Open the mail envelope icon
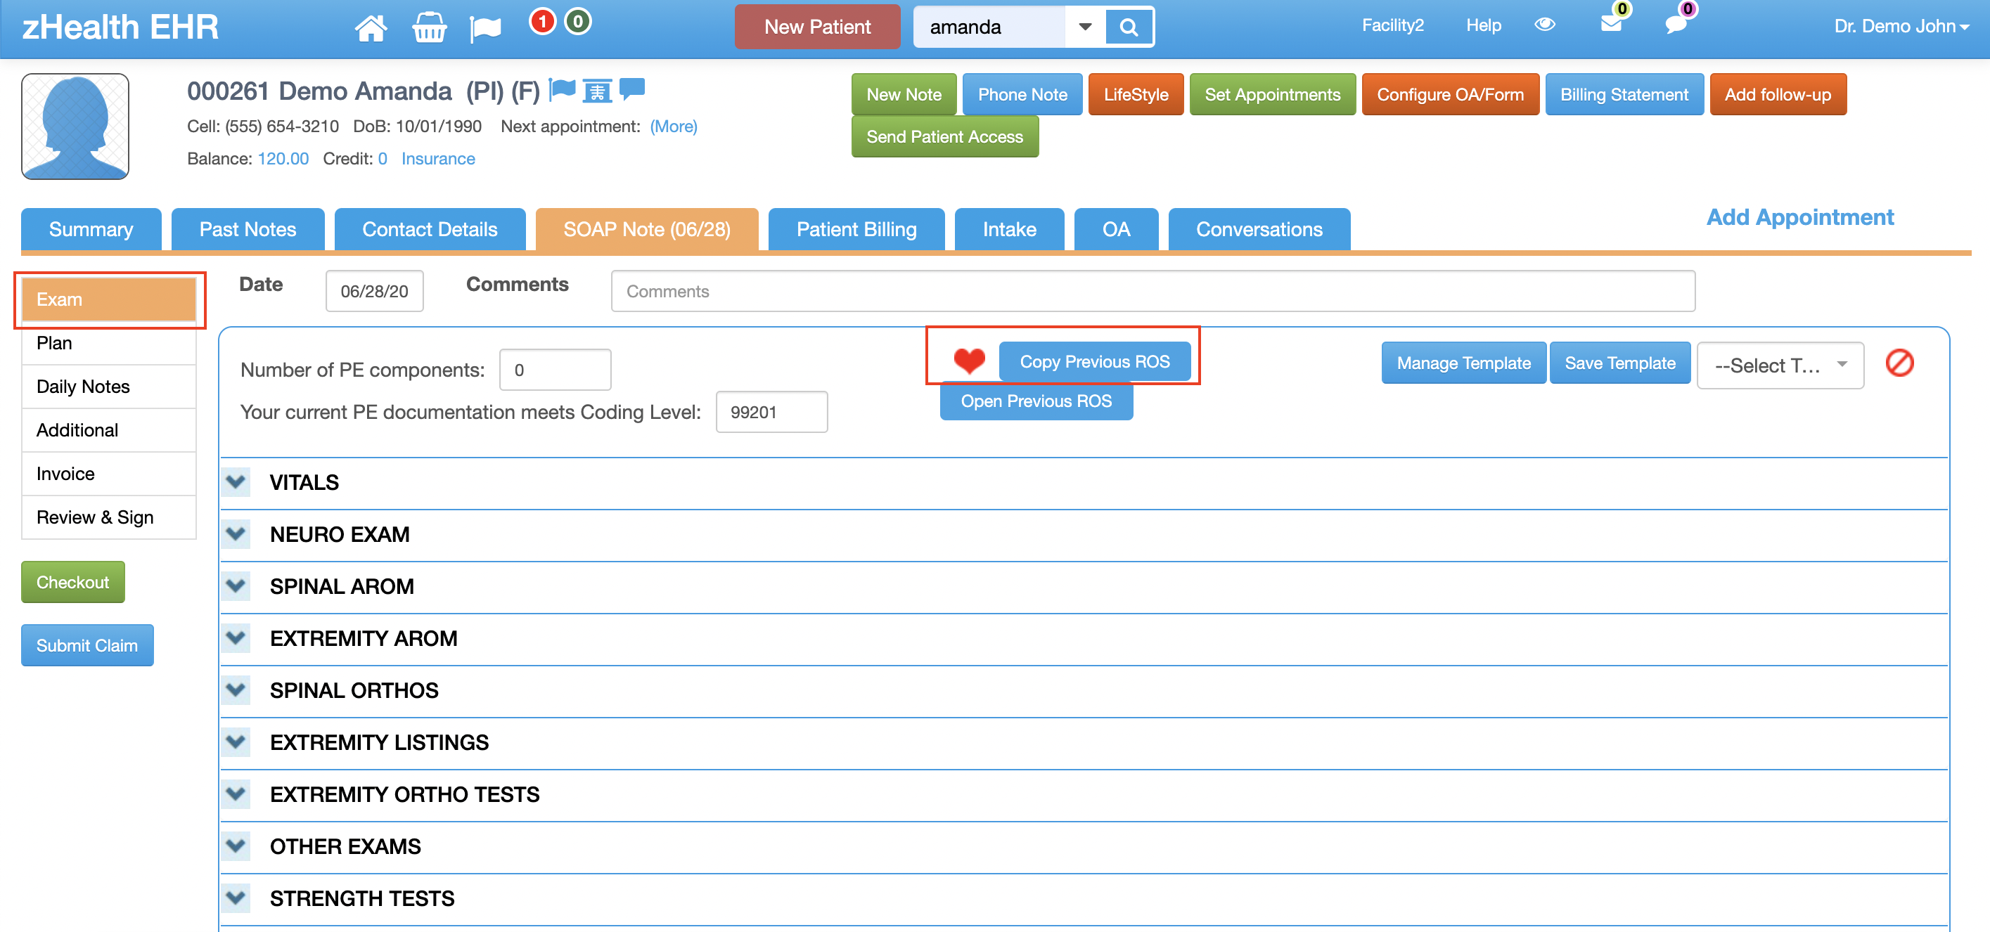1990x932 pixels. point(1611,24)
